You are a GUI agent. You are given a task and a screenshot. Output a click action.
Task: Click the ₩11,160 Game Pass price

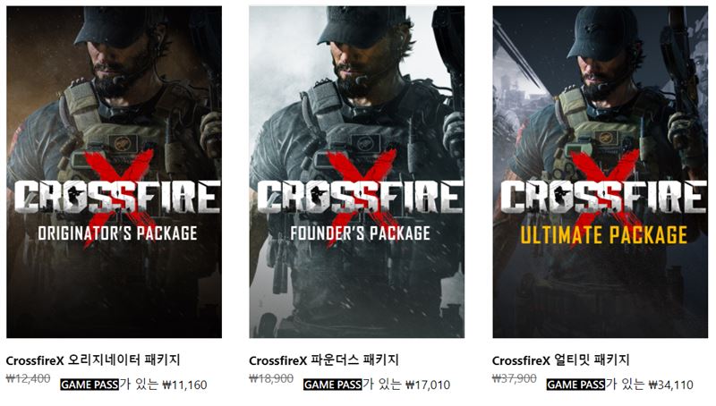tap(184, 385)
